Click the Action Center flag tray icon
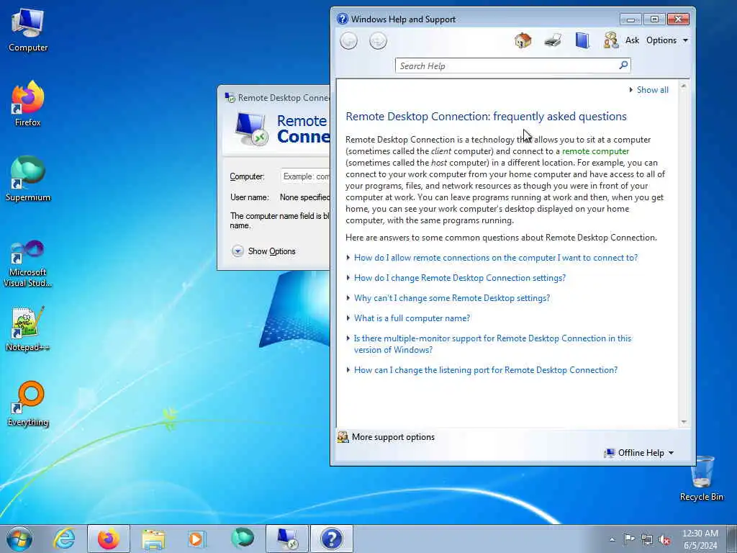737x553 pixels. point(629,539)
